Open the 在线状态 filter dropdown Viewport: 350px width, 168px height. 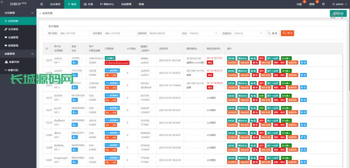click(248, 33)
